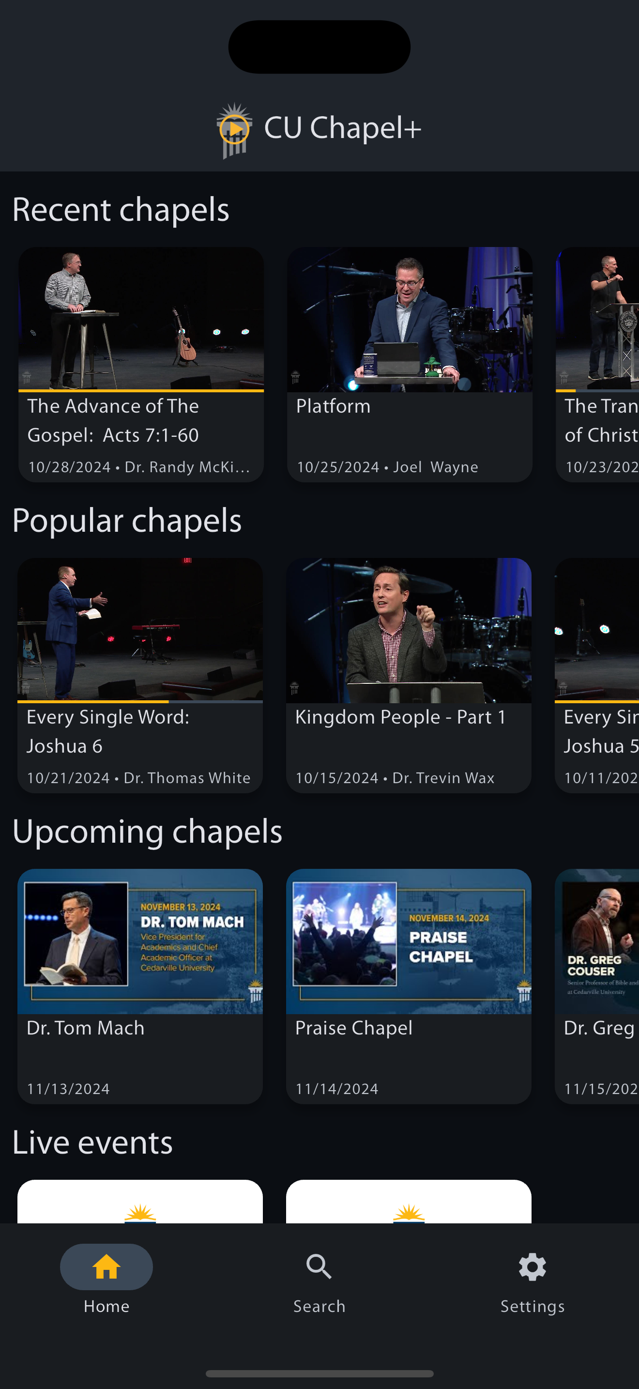The height and width of the screenshot is (1389, 639).
Task: Open the second Live events card
Action: coord(409,1202)
